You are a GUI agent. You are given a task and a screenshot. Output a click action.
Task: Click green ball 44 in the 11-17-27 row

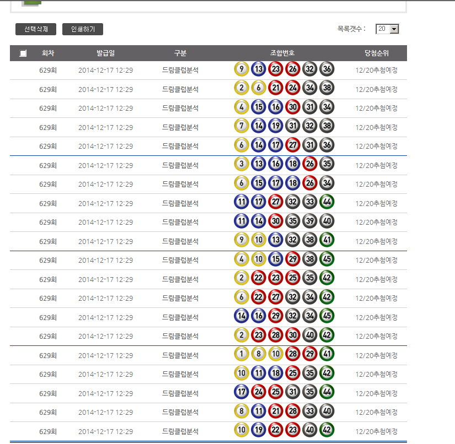[327, 203]
